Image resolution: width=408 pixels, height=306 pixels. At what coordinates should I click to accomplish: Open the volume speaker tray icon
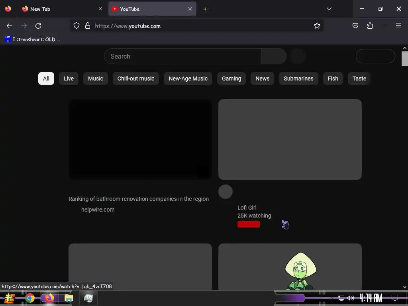point(351,298)
